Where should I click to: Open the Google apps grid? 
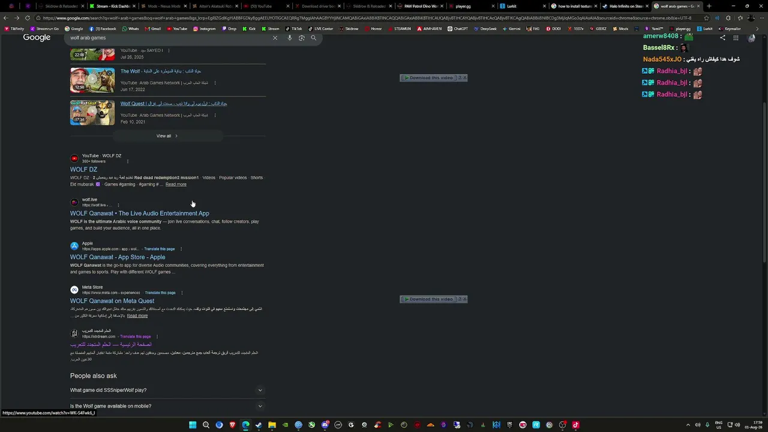[736, 38]
